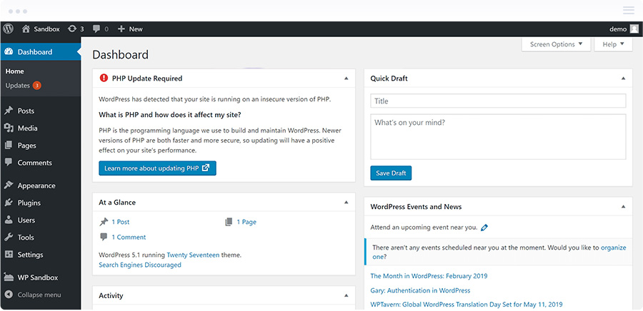Click Collapse menu text in sidebar
643x311 pixels.
(39, 295)
